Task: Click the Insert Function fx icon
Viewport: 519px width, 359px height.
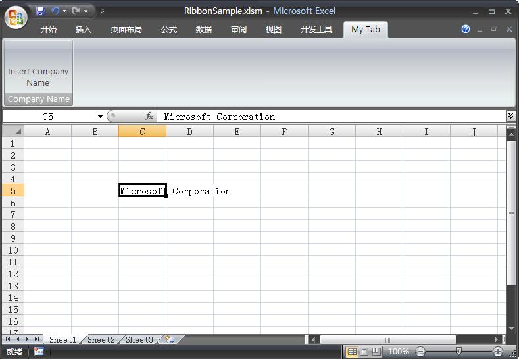Action: pos(149,117)
